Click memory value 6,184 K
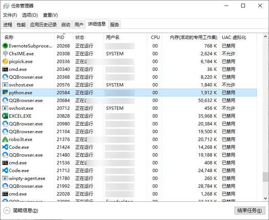This screenshot has height=220, width=269. coord(209,62)
